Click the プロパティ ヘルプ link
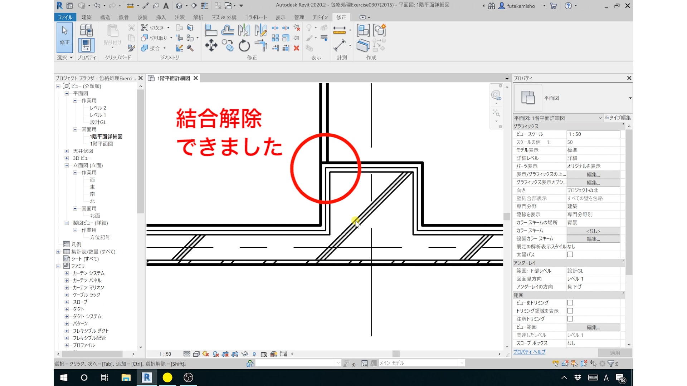The height and width of the screenshot is (386, 687). click(529, 352)
